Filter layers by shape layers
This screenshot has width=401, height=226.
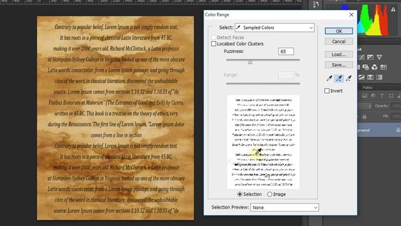point(391,96)
